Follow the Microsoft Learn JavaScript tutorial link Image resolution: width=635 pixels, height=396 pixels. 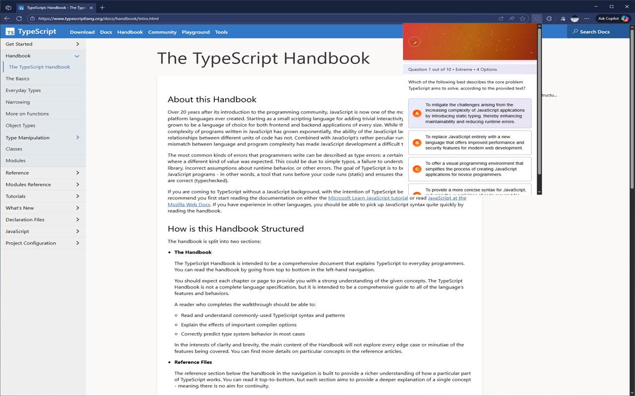[x=368, y=198]
